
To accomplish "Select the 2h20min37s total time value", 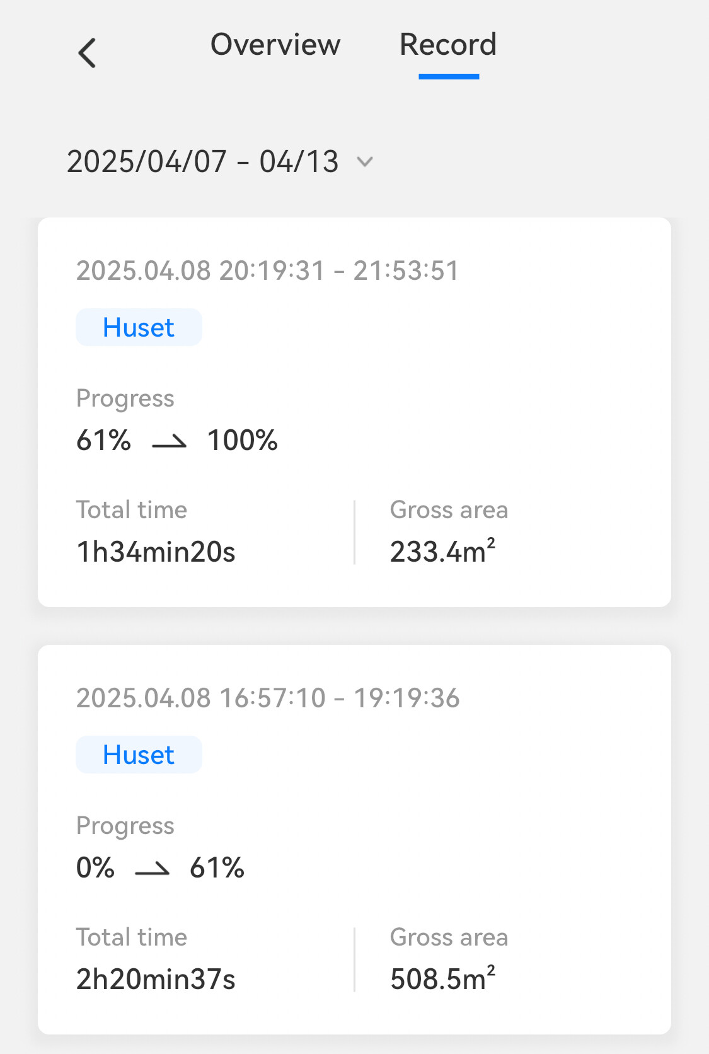I will (156, 980).
